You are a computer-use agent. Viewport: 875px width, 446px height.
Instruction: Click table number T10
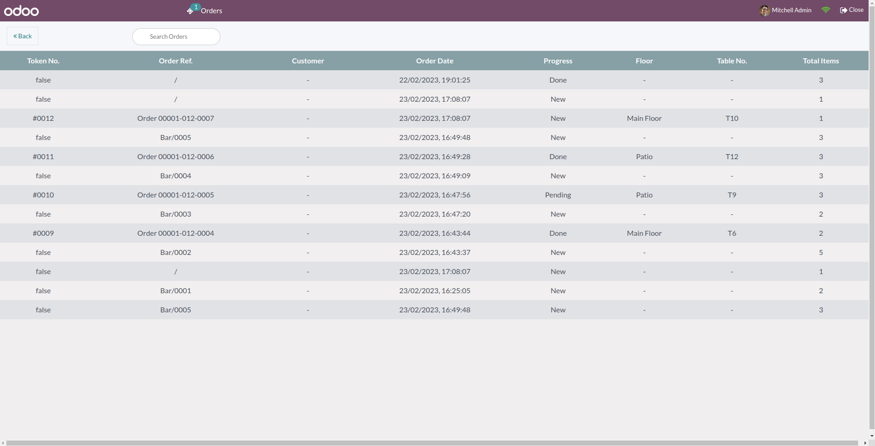pos(732,118)
